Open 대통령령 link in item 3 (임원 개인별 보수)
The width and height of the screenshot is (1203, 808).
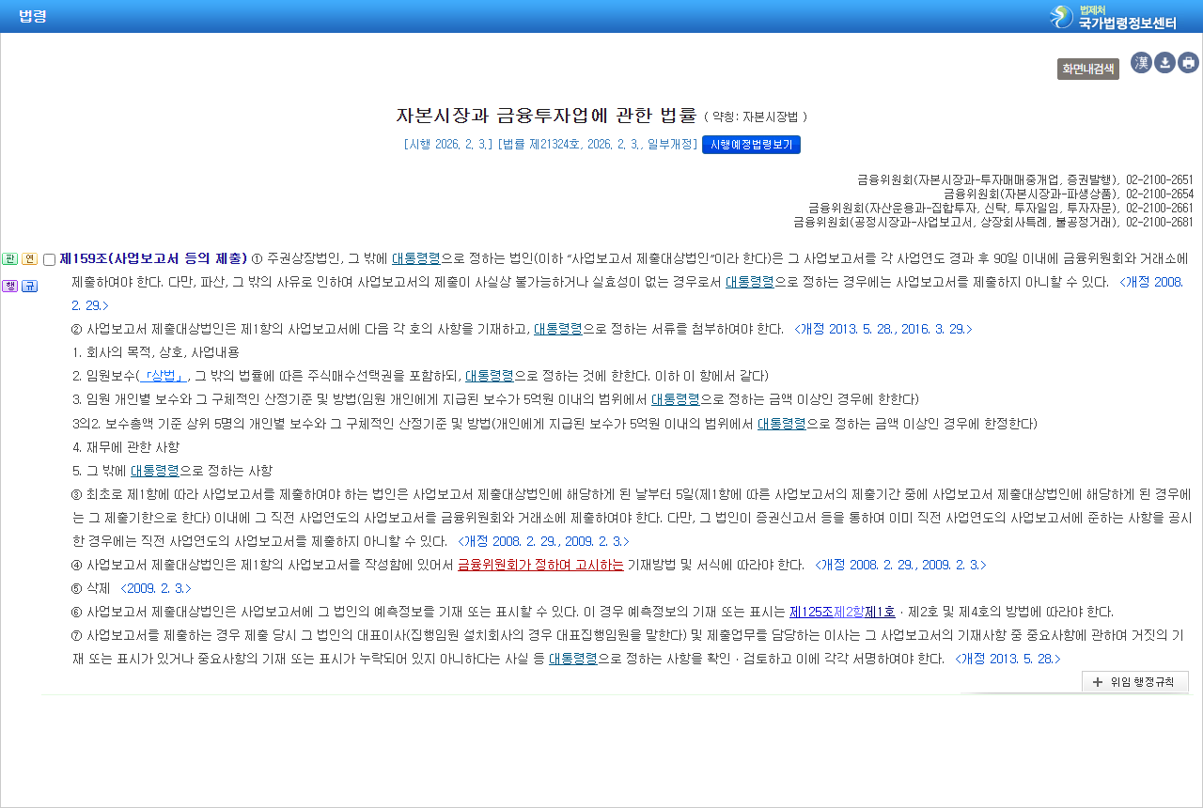676,399
